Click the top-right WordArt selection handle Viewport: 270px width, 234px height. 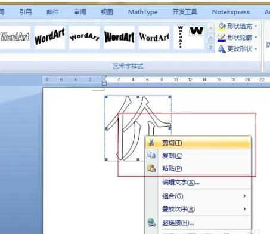pyautogui.click(x=170, y=97)
